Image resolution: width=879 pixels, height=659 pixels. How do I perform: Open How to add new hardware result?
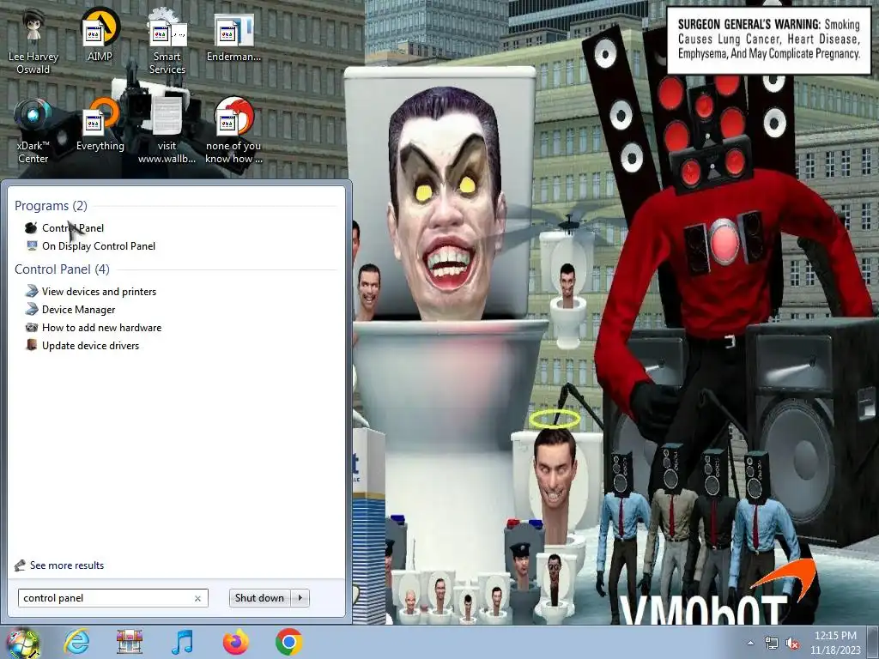tap(101, 327)
